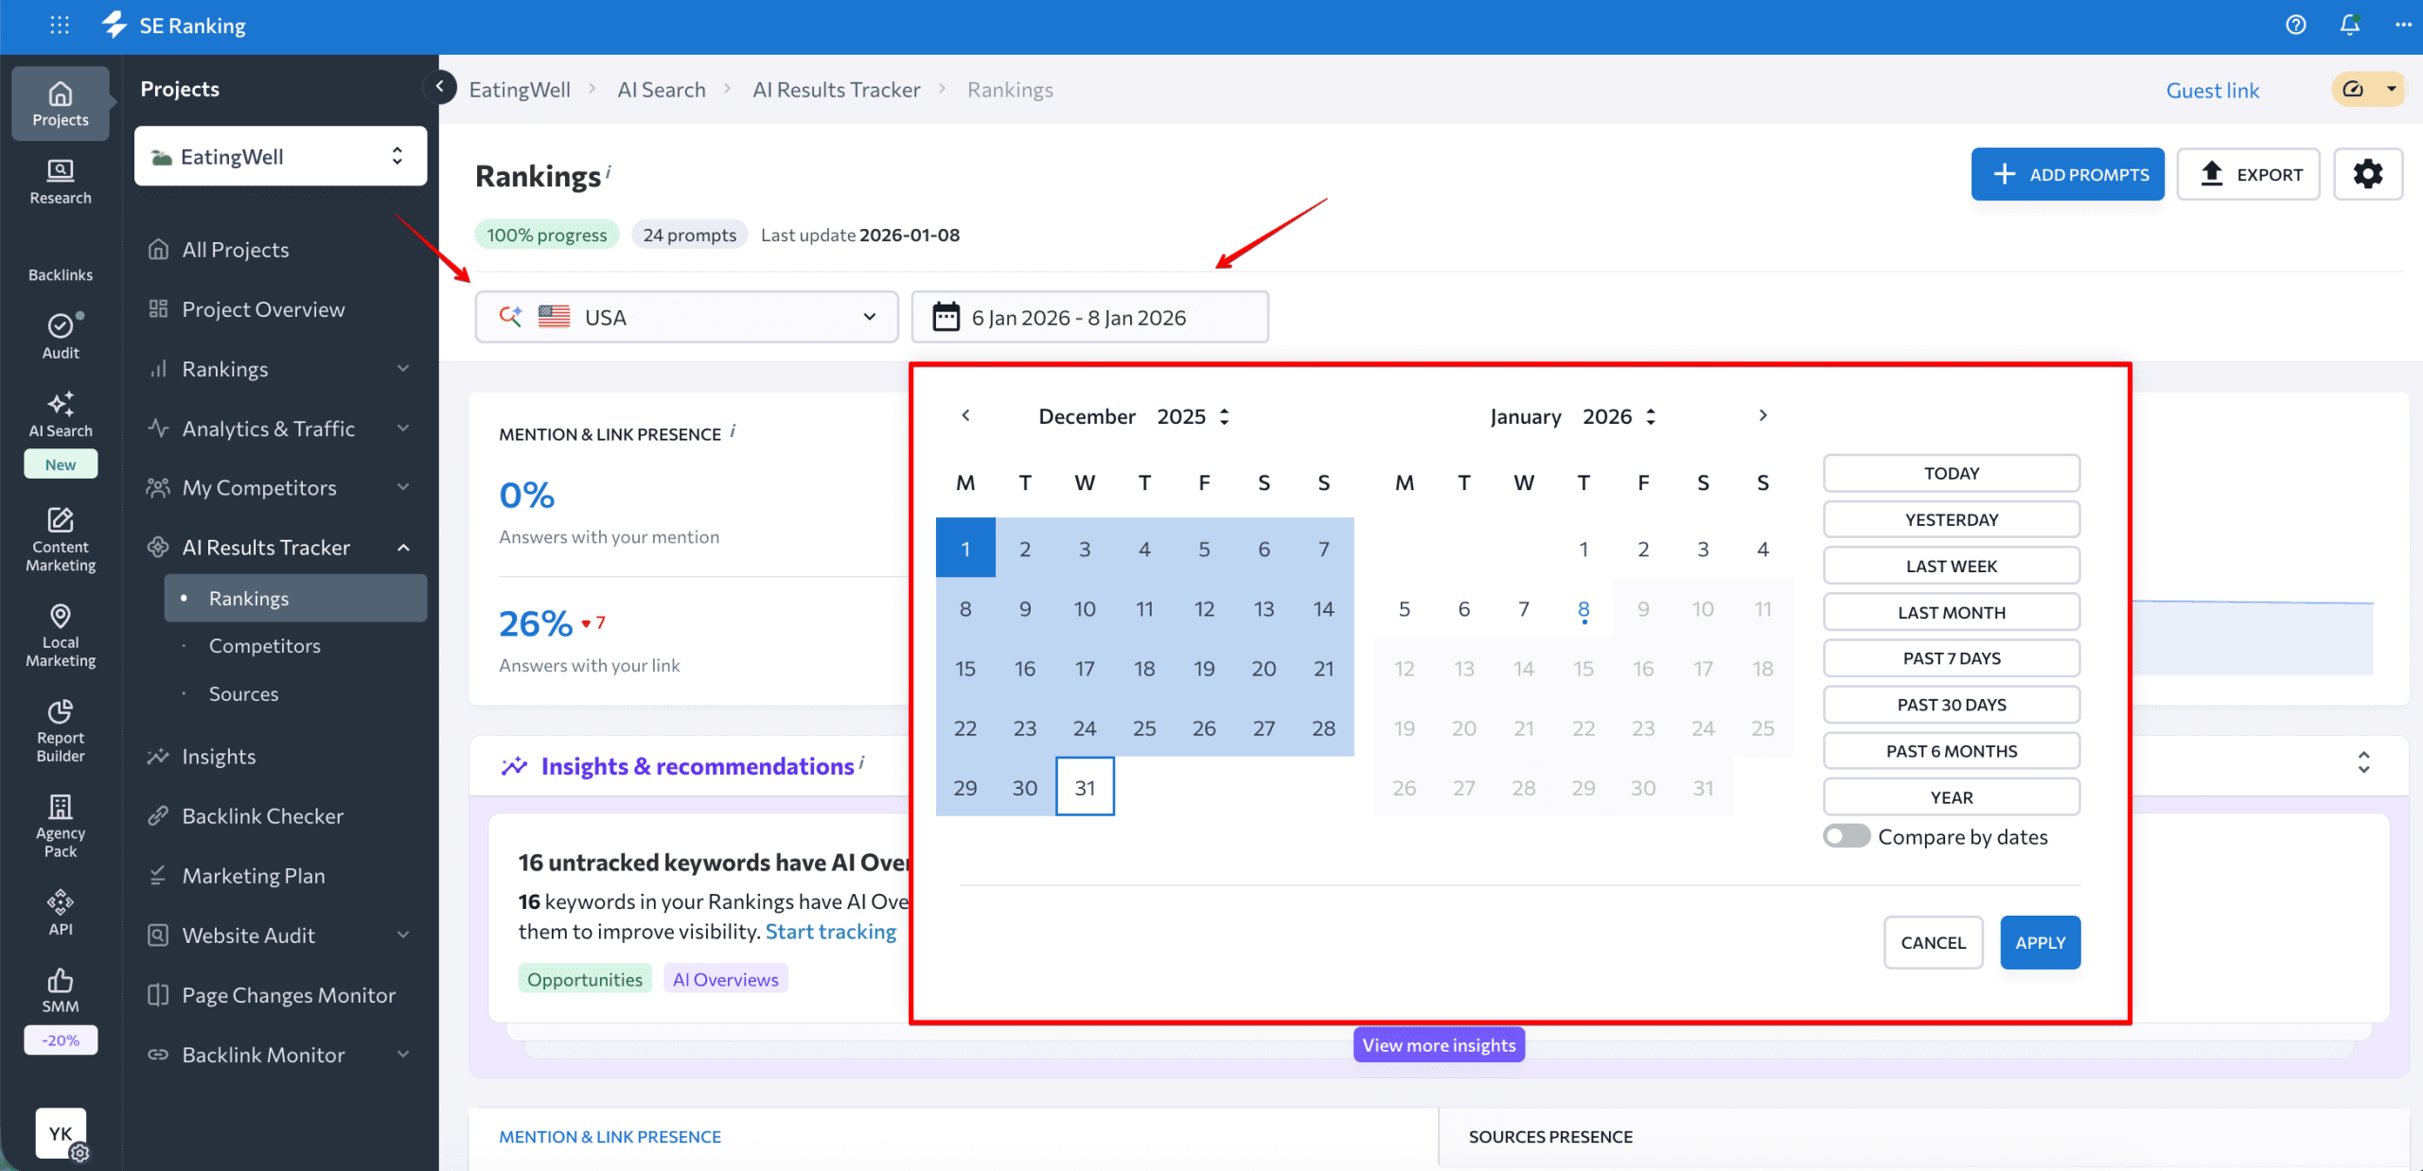Open the Rankings settings gear
The height and width of the screenshot is (1171, 2423).
coord(2368,174)
